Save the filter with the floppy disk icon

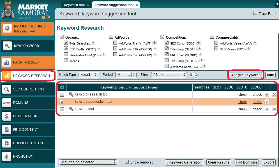pos(191,75)
